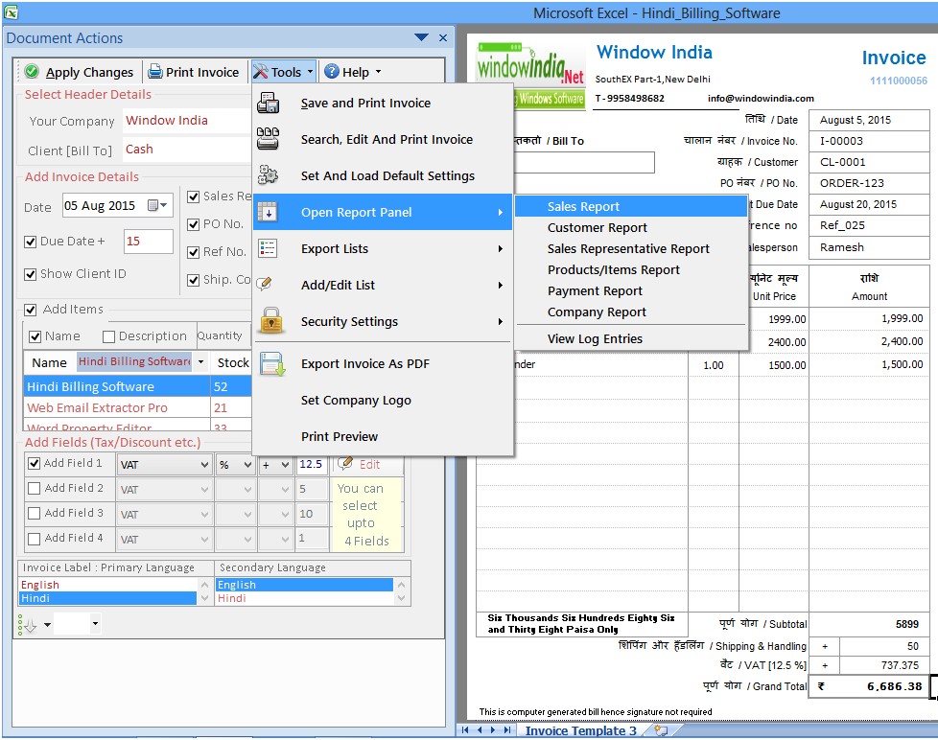Click the Add/Edit List pencil icon
Screen dimensions: 938x740
[265, 284]
